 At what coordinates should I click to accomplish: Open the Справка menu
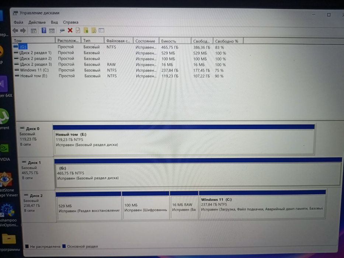(71, 22)
